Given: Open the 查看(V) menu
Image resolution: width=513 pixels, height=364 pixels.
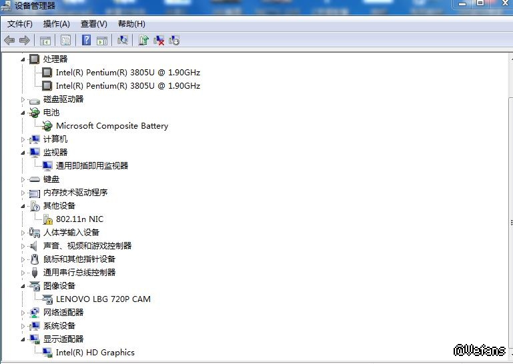Looking at the screenshot, I should point(94,24).
